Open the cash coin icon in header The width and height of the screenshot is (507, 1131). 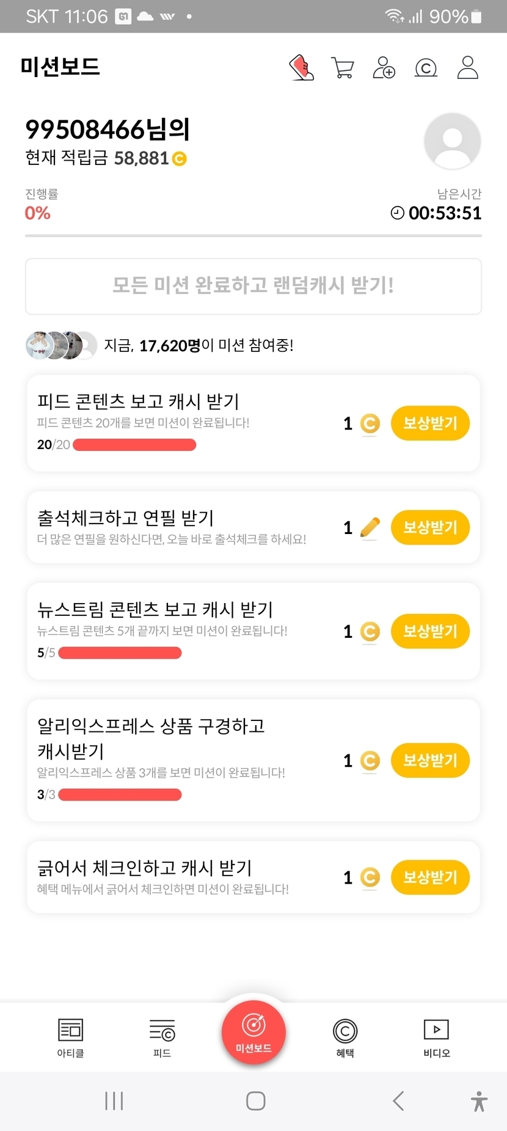[426, 67]
